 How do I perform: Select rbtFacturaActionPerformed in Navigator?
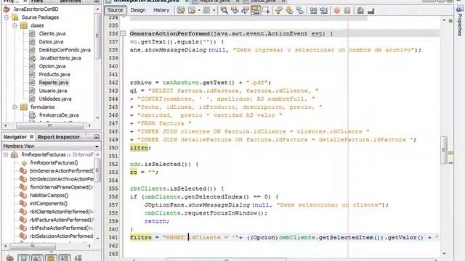click(x=62, y=220)
